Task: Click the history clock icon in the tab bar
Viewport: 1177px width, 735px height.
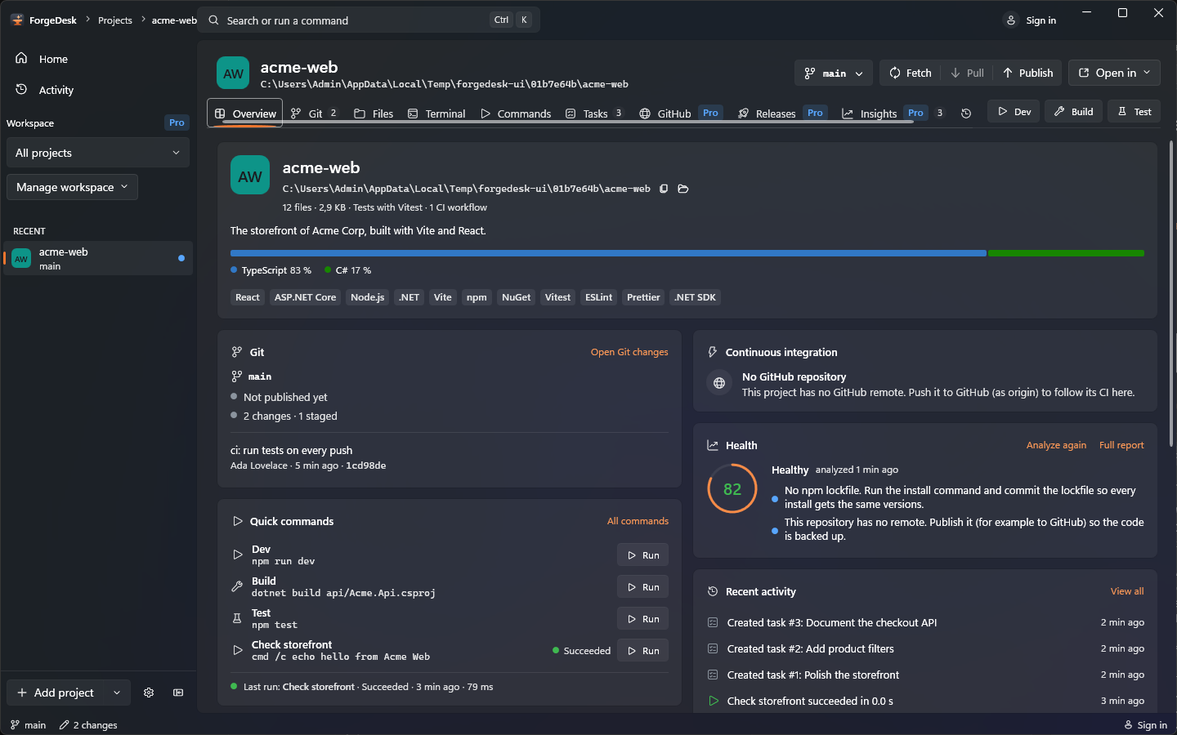Action: click(966, 114)
